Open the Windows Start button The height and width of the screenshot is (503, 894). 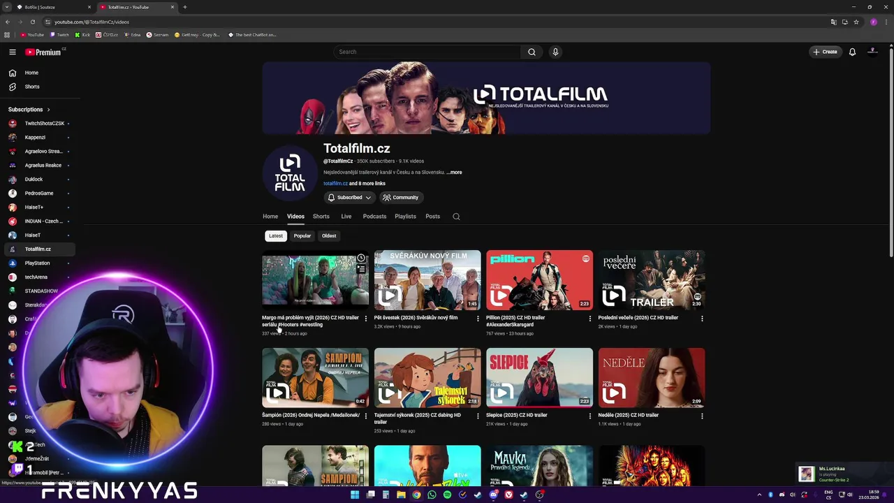coord(355,495)
